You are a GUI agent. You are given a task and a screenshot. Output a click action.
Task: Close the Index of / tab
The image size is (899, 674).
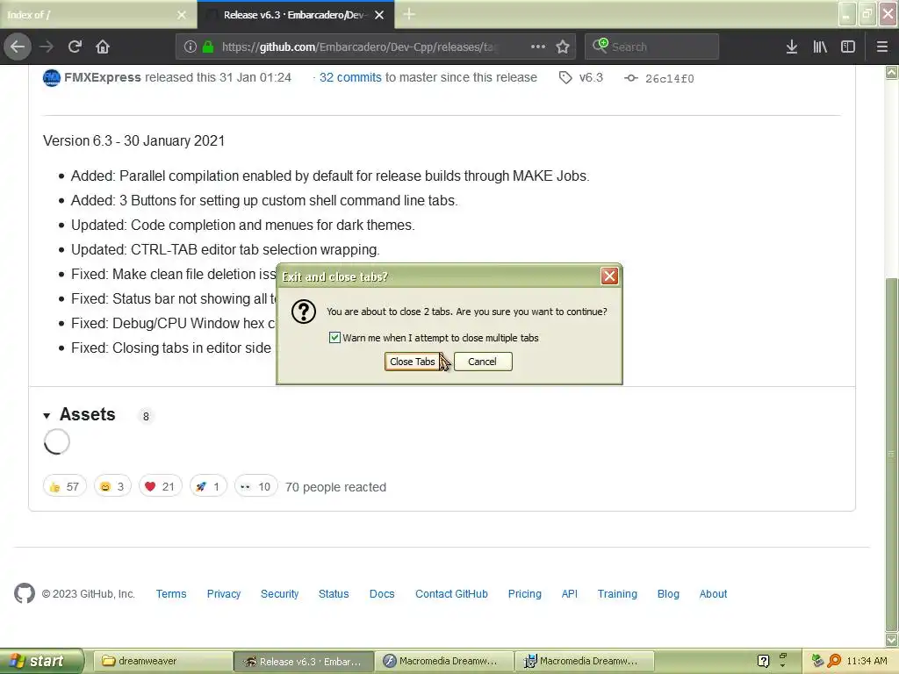[x=182, y=15]
